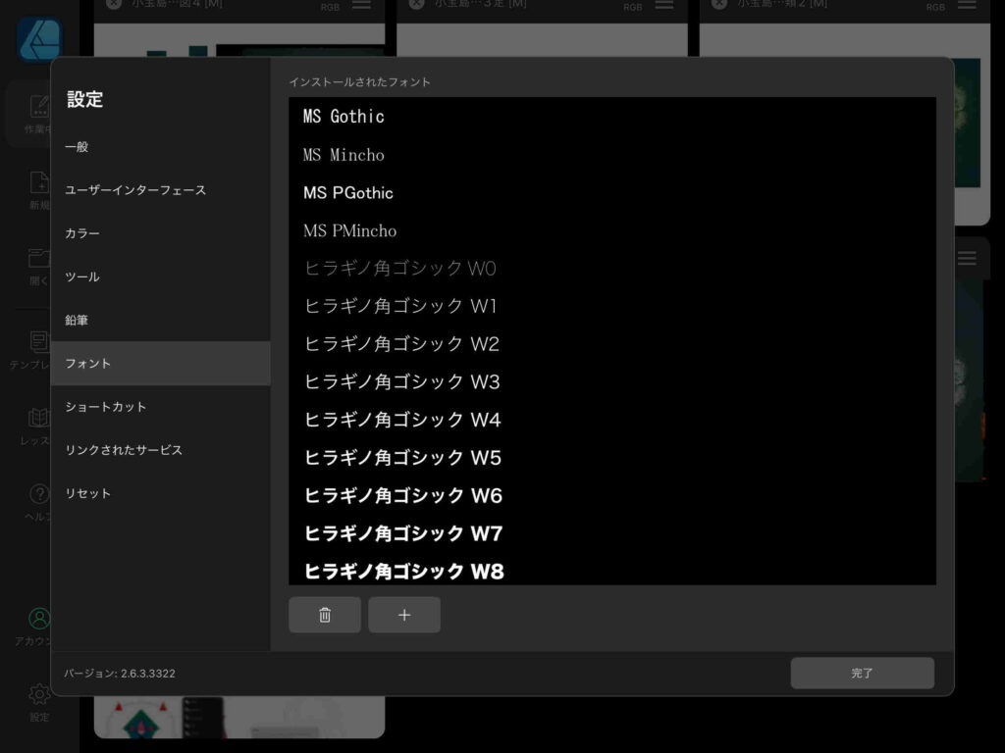Click the working documents icon in sidebar
Image resolution: width=1005 pixels, height=753 pixels.
(39, 106)
